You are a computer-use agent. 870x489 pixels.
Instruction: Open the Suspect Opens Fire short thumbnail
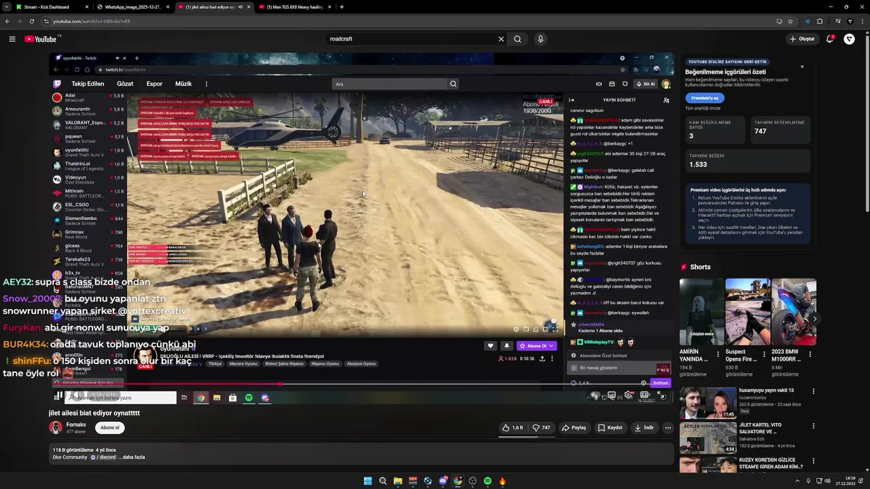point(747,312)
